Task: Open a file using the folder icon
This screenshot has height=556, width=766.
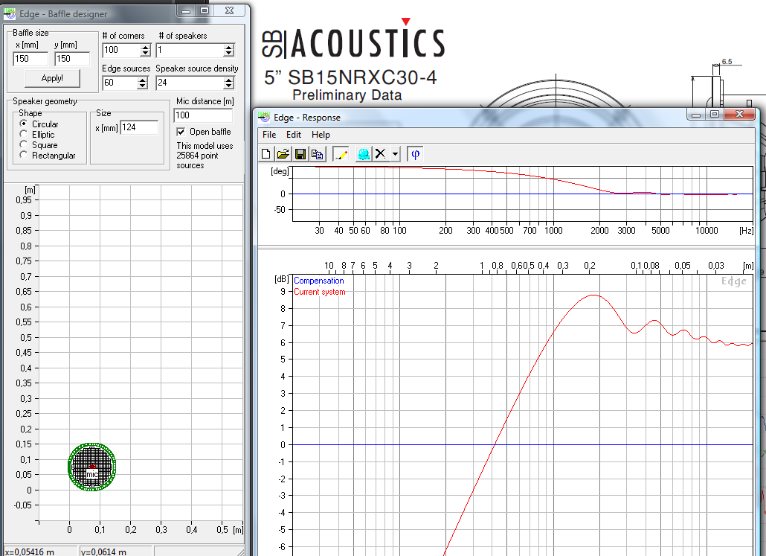Action: pyautogui.click(x=283, y=155)
